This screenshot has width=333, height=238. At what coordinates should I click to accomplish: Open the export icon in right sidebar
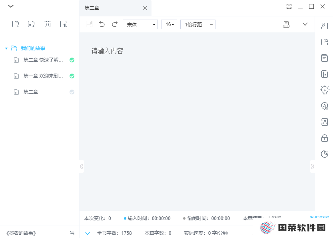pyautogui.click(x=325, y=42)
